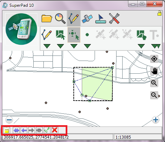
Task: Confirm edit with the green checkmark
Action: point(47,130)
